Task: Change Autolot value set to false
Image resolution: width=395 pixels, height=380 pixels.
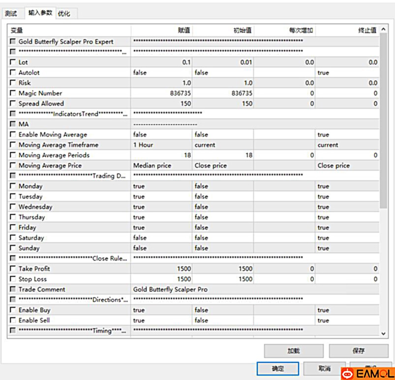Action: point(161,73)
